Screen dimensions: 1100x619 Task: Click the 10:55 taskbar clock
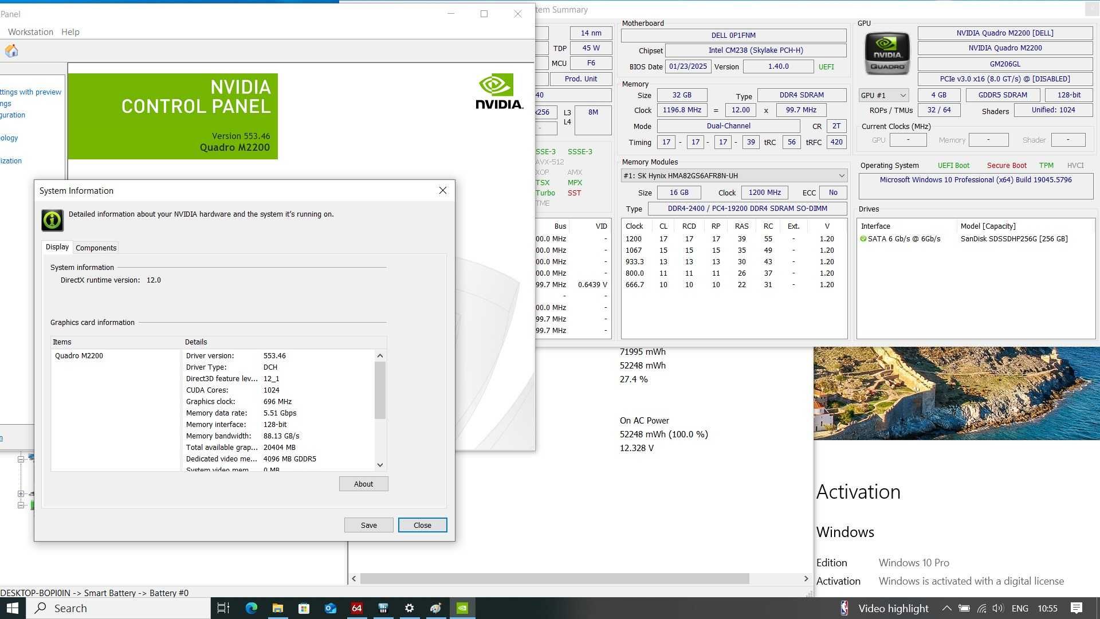pyautogui.click(x=1047, y=608)
